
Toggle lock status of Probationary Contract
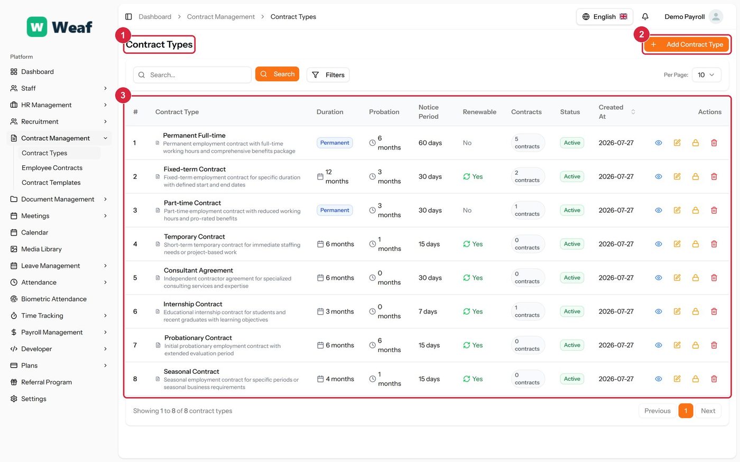696,346
